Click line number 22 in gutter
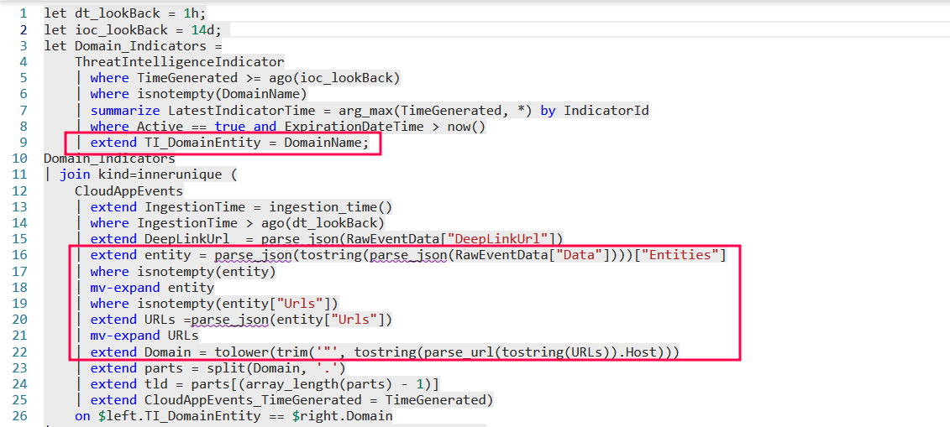 click(x=18, y=352)
